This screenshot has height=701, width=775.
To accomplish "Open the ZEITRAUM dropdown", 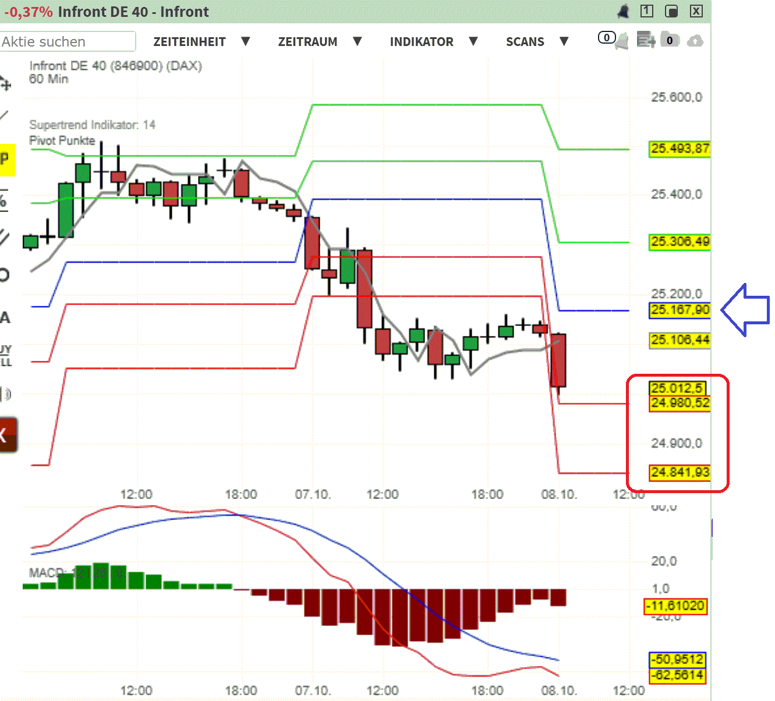I will (320, 42).
